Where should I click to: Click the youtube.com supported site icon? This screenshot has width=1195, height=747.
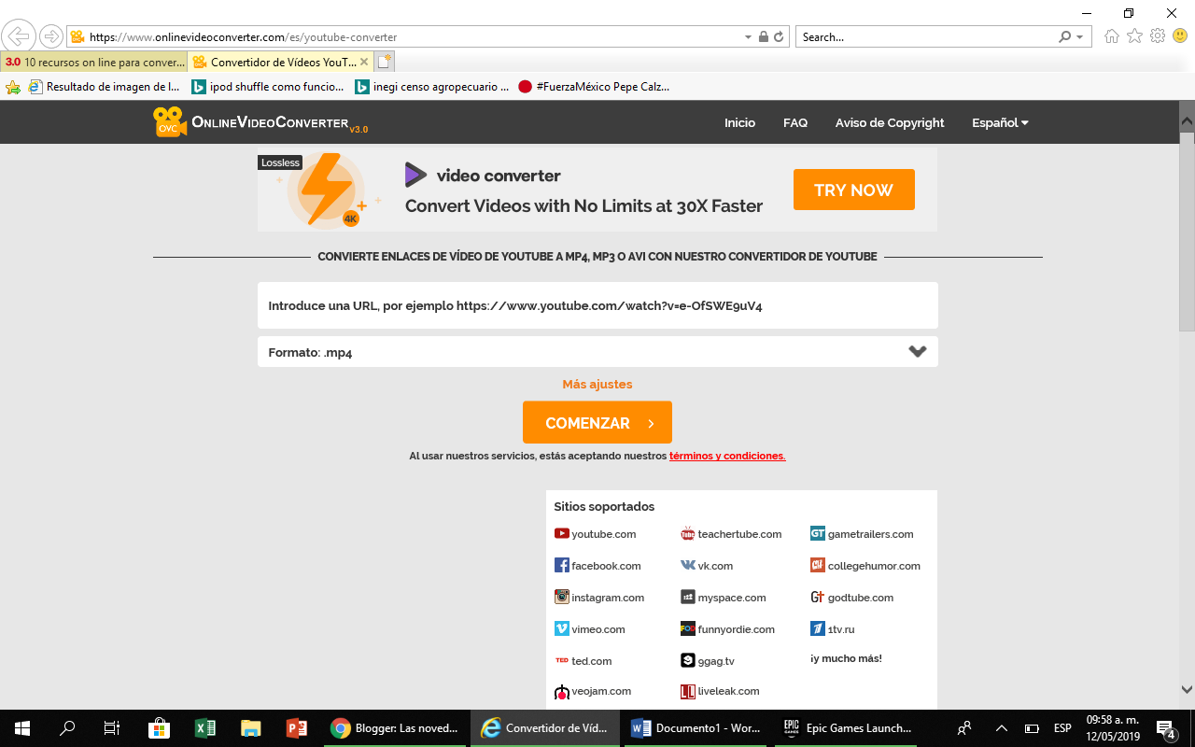point(561,533)
